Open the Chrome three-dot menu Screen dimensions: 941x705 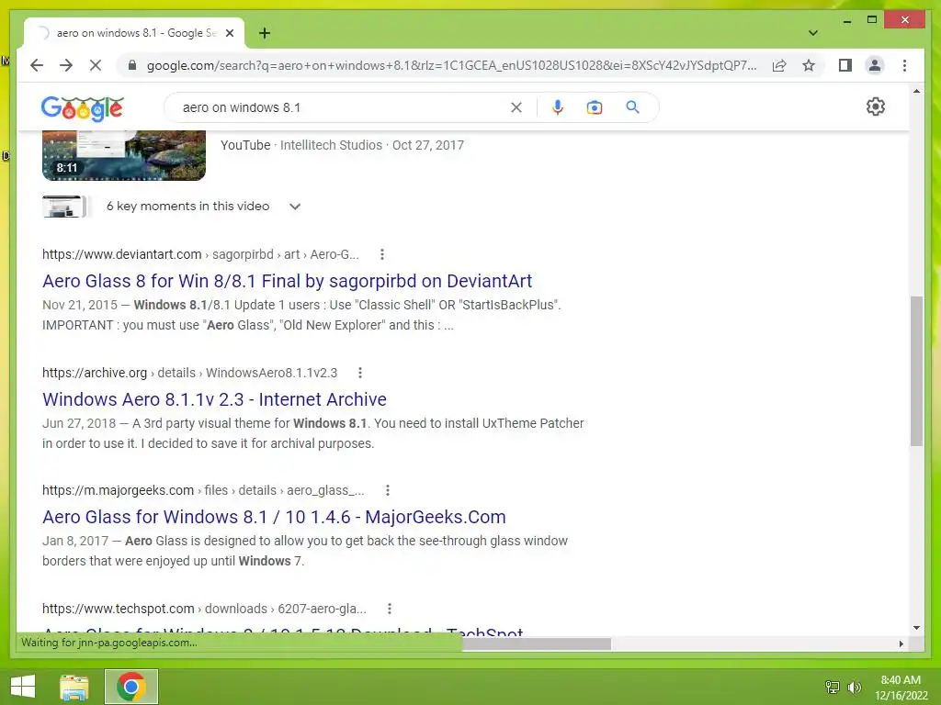(x=904, y=65)
